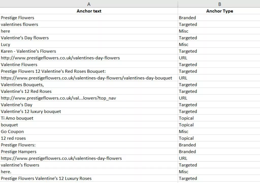Click the "Lucy" anchor text cell
260x183 pixels.
[6, 45]
